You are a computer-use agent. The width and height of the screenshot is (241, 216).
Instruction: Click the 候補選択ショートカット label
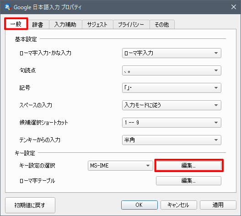[x=43, y=123]
